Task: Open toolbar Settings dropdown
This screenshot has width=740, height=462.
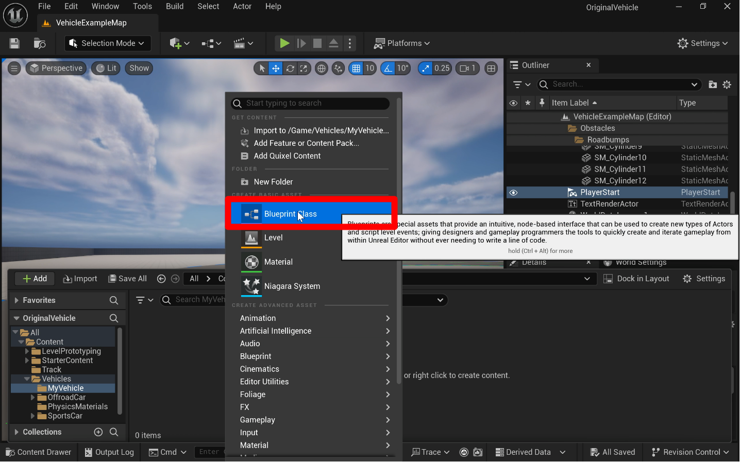Action: click(x=703, y=43)
